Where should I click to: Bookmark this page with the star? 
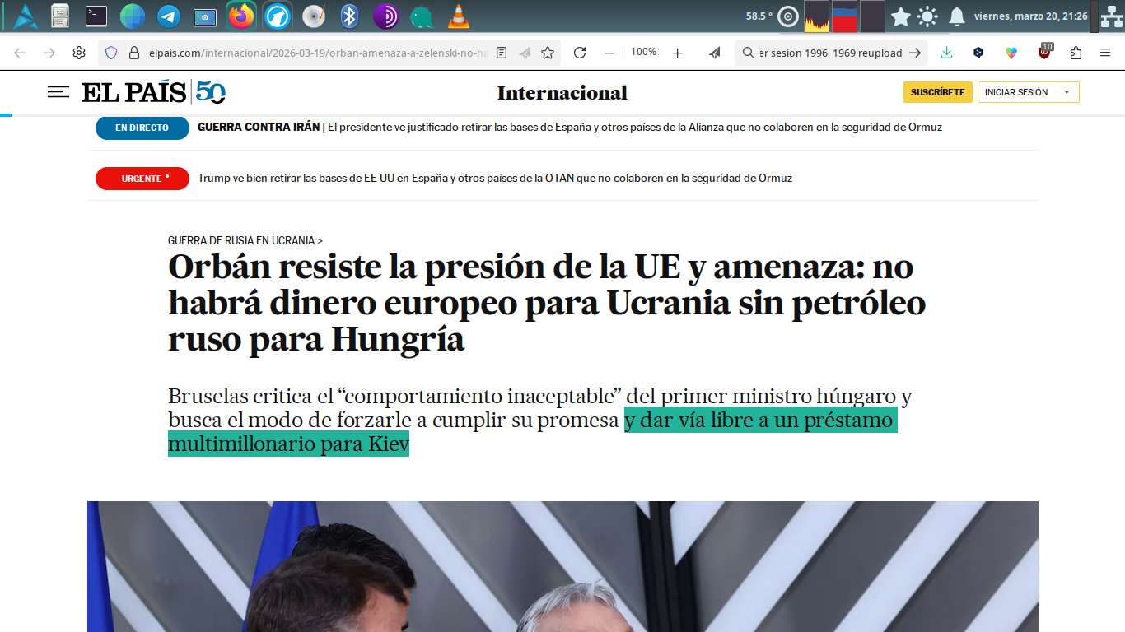click(x=548, y=53)
